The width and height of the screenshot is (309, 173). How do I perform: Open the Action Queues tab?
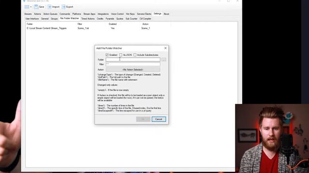point(50,14)
